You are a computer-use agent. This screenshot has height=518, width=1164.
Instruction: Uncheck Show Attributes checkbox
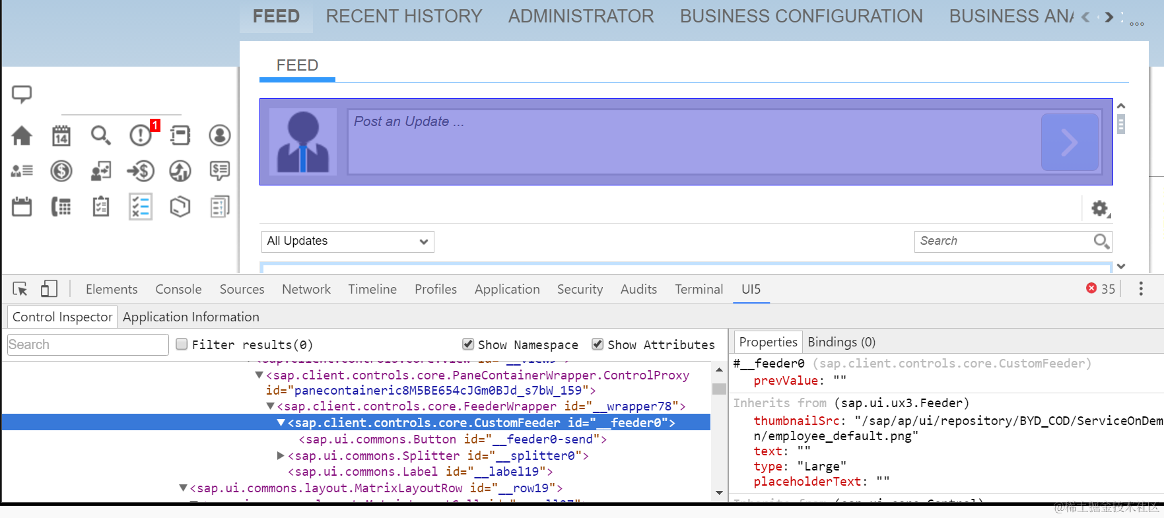coord(598,344)
